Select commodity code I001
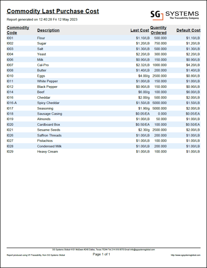This screenshot has height=268, width=207. coord(10,38)
